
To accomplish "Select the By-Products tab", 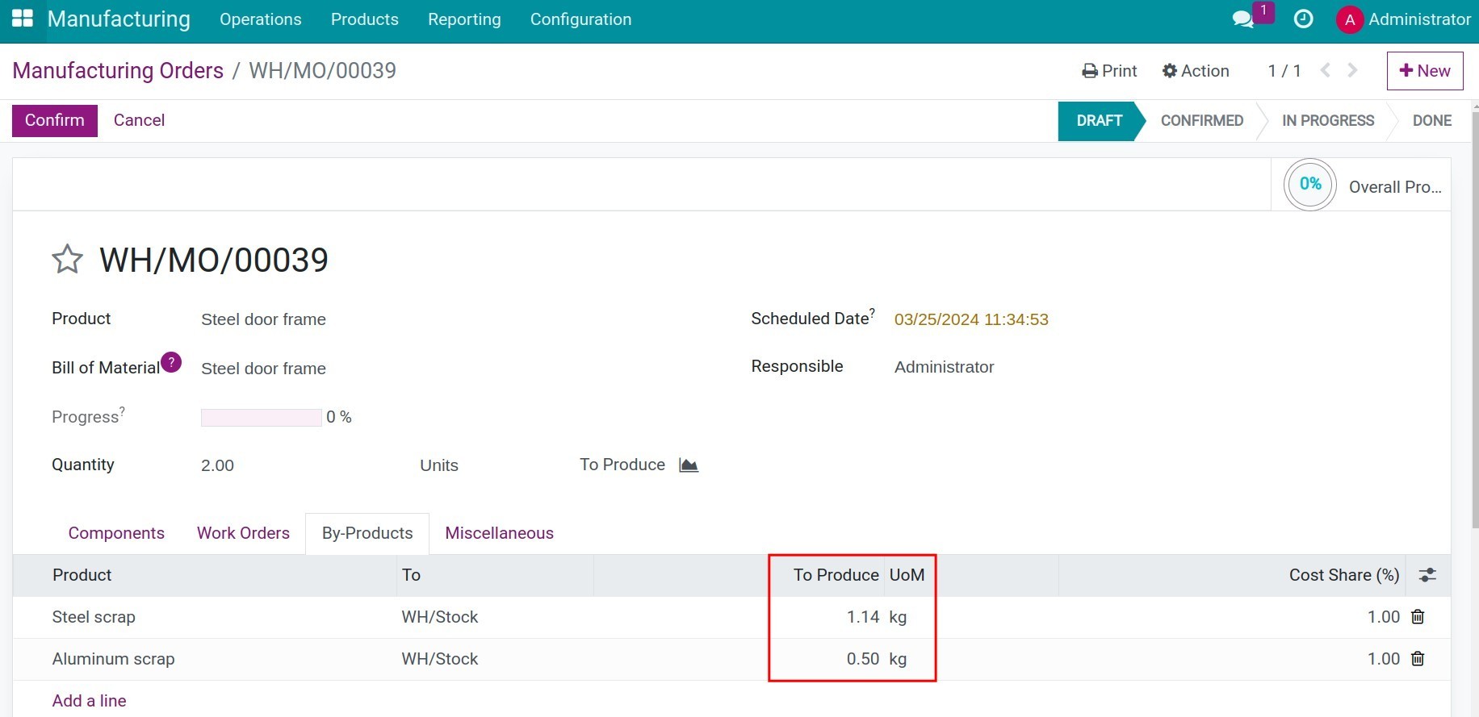I will click(x=367, y=533).
